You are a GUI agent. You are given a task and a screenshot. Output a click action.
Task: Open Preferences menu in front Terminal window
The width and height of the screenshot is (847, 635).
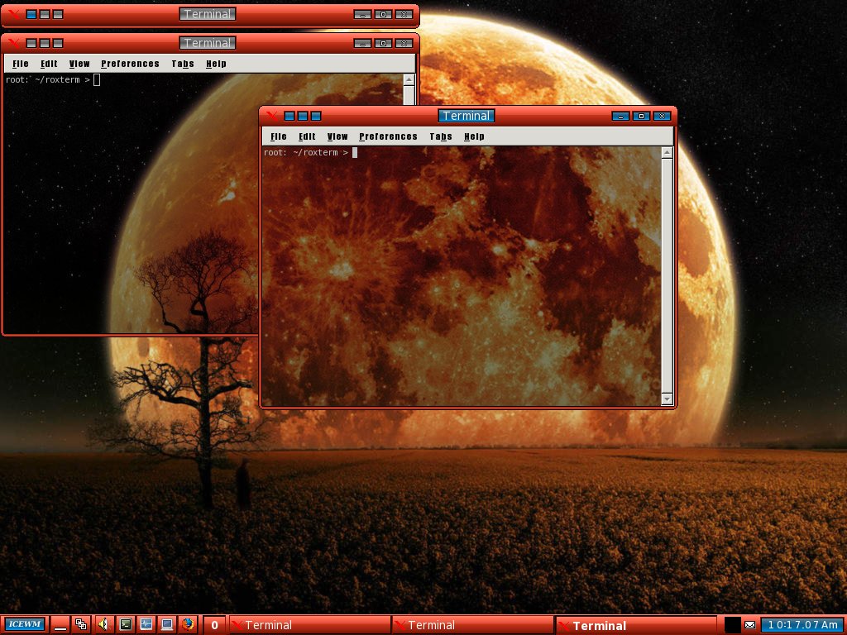coord(389,136)
